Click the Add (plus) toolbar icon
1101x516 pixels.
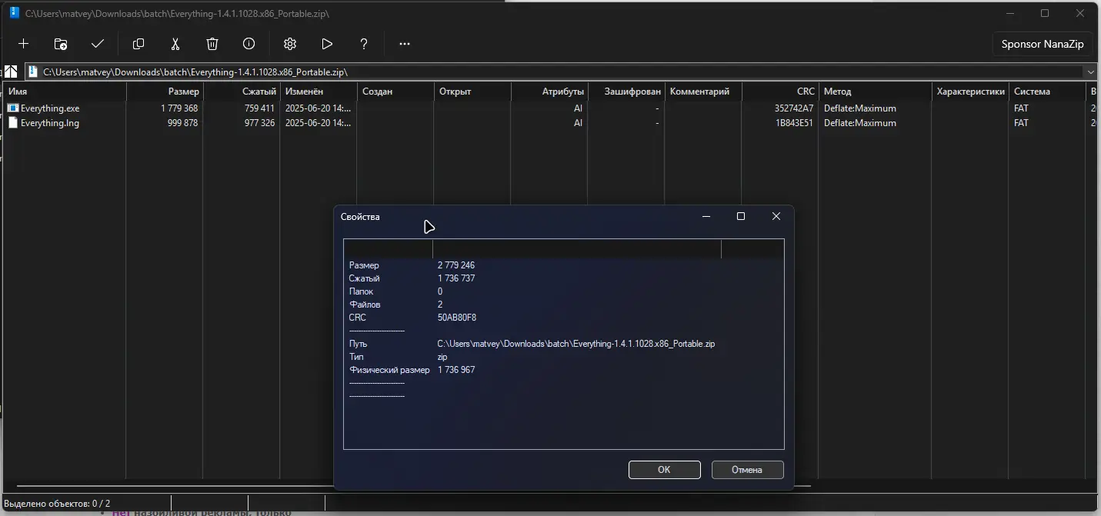click(x=23, y=44)
